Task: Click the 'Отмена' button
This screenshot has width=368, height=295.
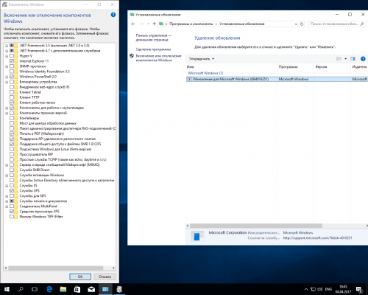Action: [x=105, y=277]
